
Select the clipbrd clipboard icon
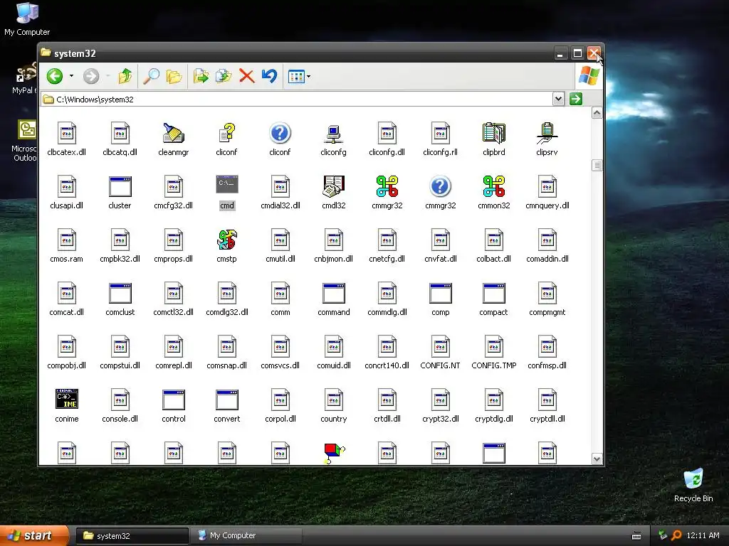pos(494,133)
